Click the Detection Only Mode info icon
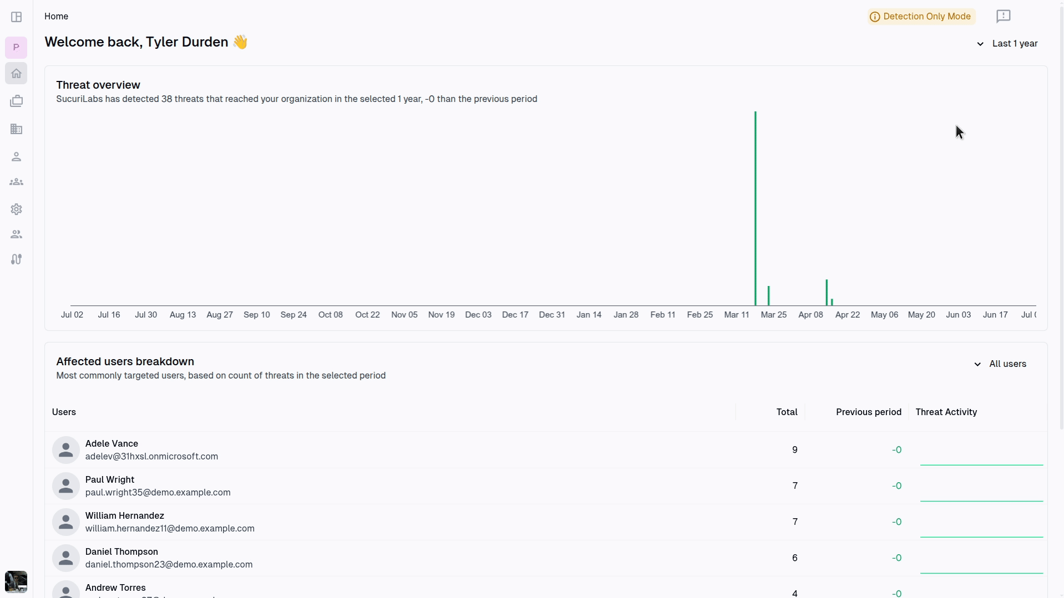This screenshot has height=598, width=1064. tap(875, 17)
